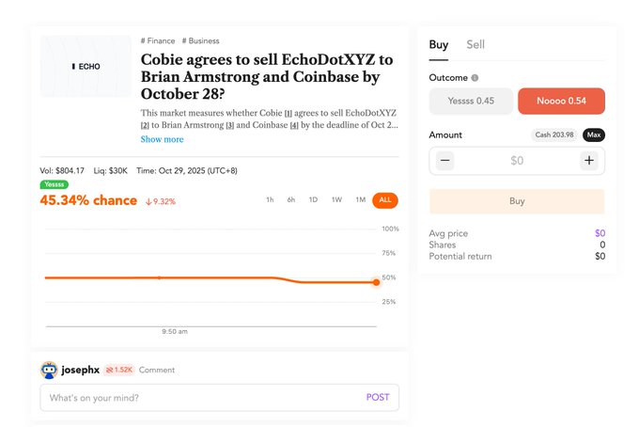Click josephx user avatar icon

click(x=49, y=370)
